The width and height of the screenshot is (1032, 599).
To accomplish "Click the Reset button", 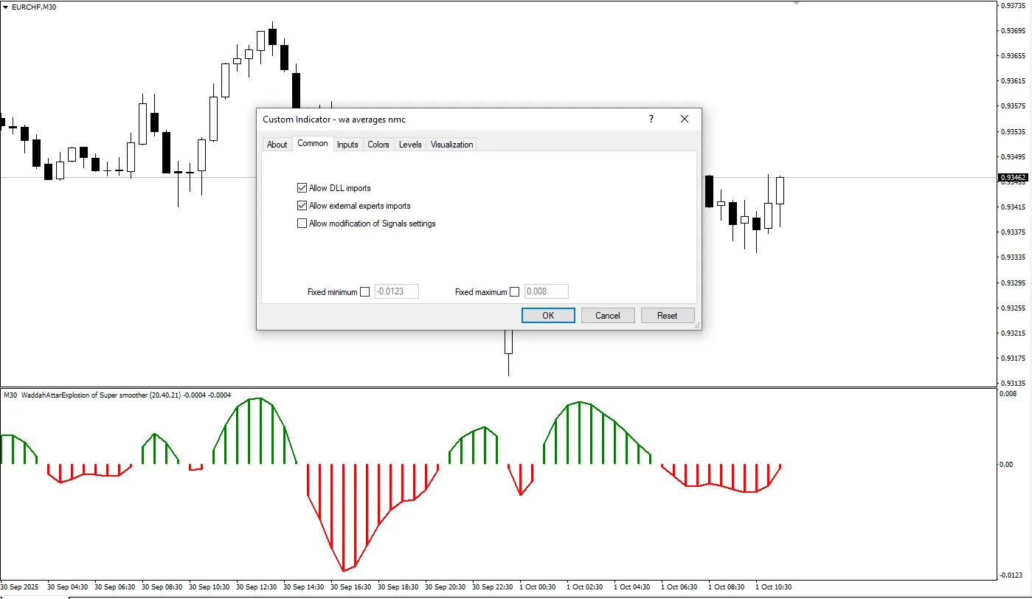I will pos(668,315).
